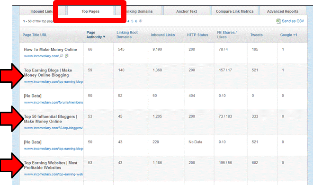Click the spreadsheet icon beside Send as CSV
This screenshot has height=185, width=313.
[278, 21]
